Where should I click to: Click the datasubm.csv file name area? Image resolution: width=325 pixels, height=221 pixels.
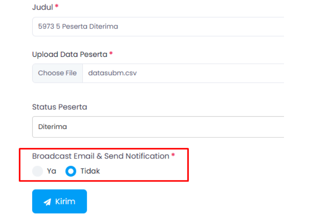tap(112, 73)
